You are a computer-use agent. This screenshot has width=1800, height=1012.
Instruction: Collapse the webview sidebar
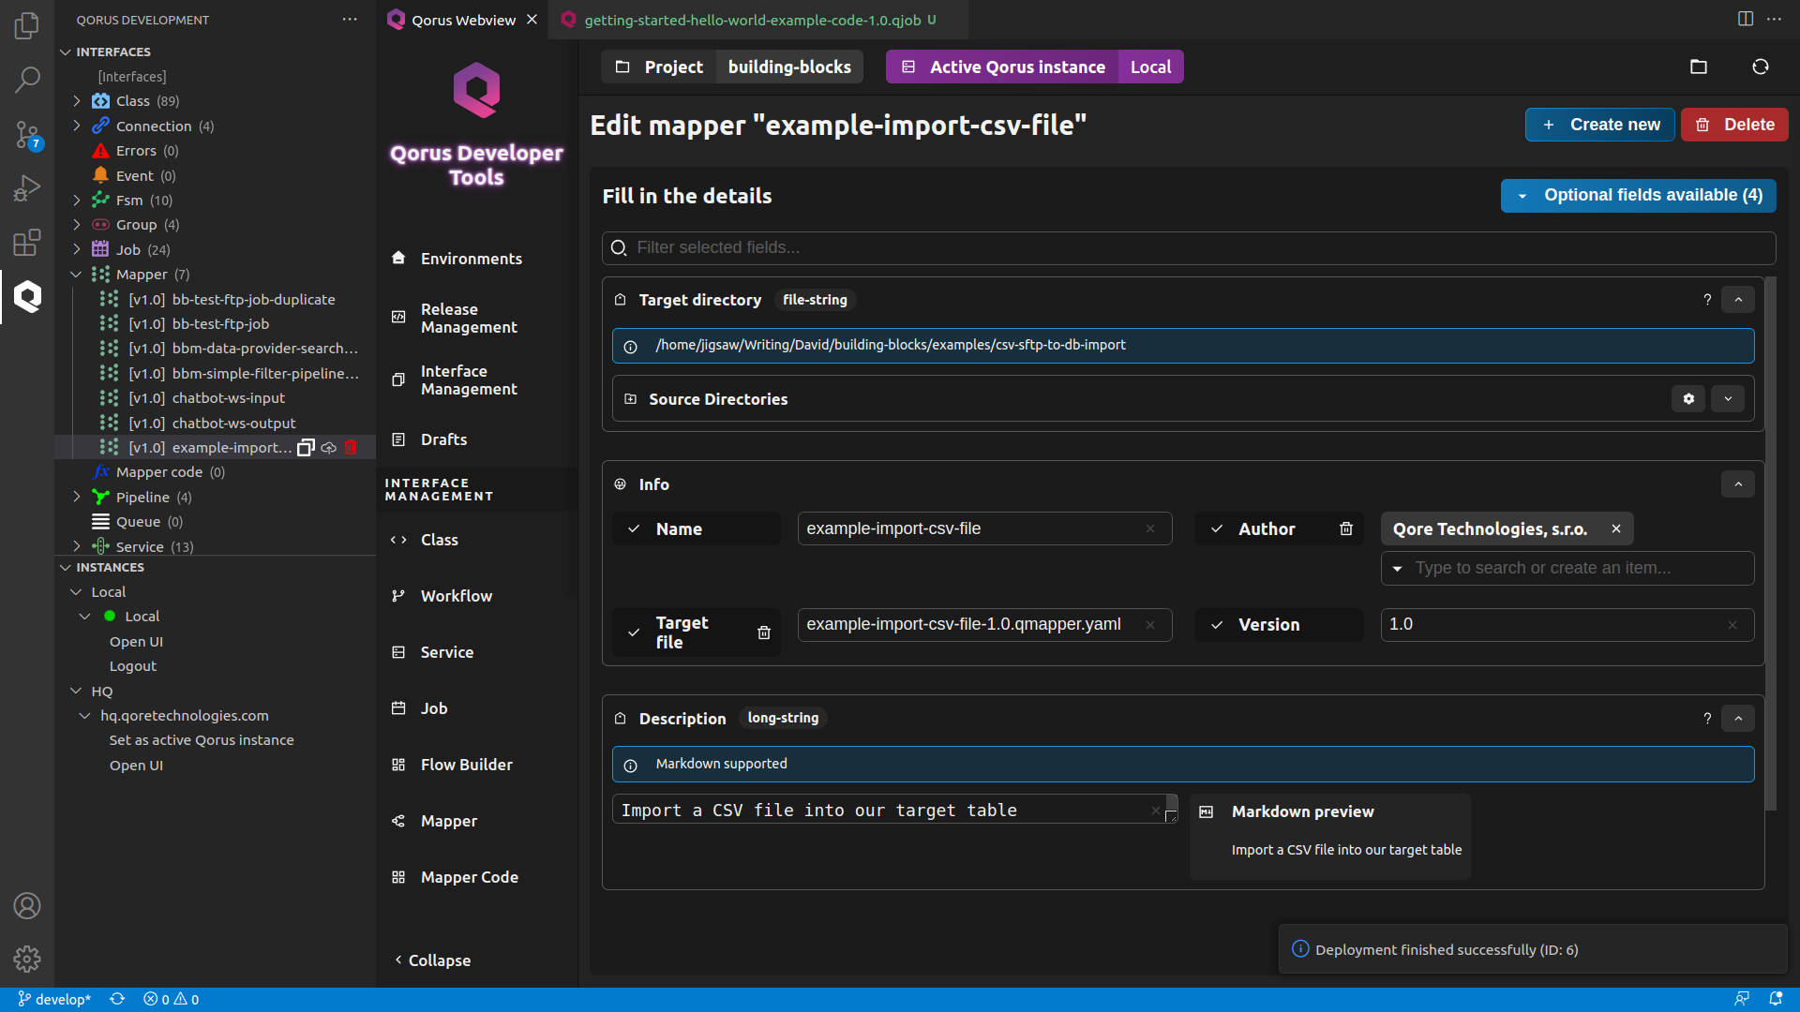pyautogui.click(x=432, y=960)
